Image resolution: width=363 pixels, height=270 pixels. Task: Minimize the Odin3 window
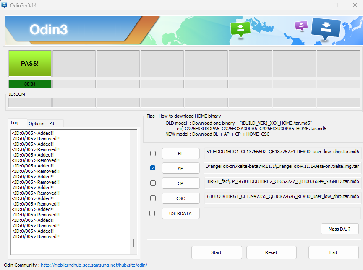[317, 5]
